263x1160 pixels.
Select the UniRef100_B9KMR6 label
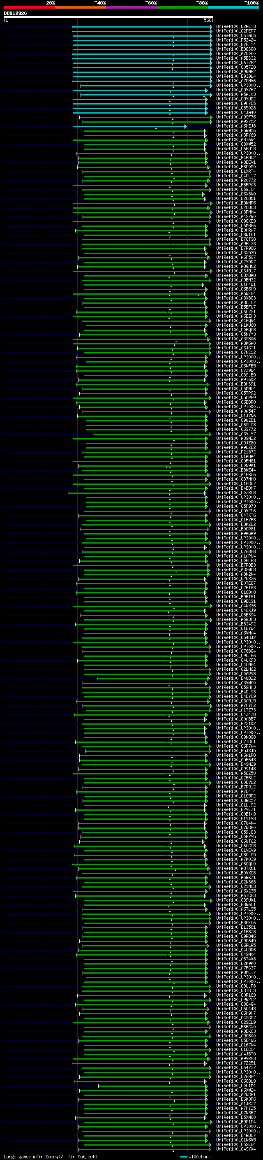(x=236, y=204)
